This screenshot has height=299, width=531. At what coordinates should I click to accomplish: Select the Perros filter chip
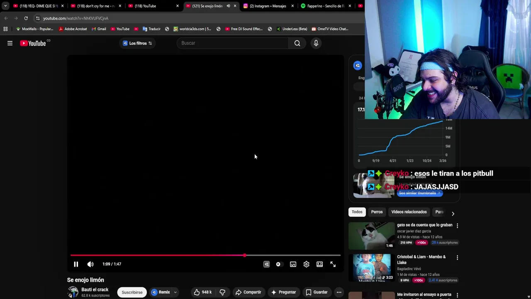[x=377, y=212]
